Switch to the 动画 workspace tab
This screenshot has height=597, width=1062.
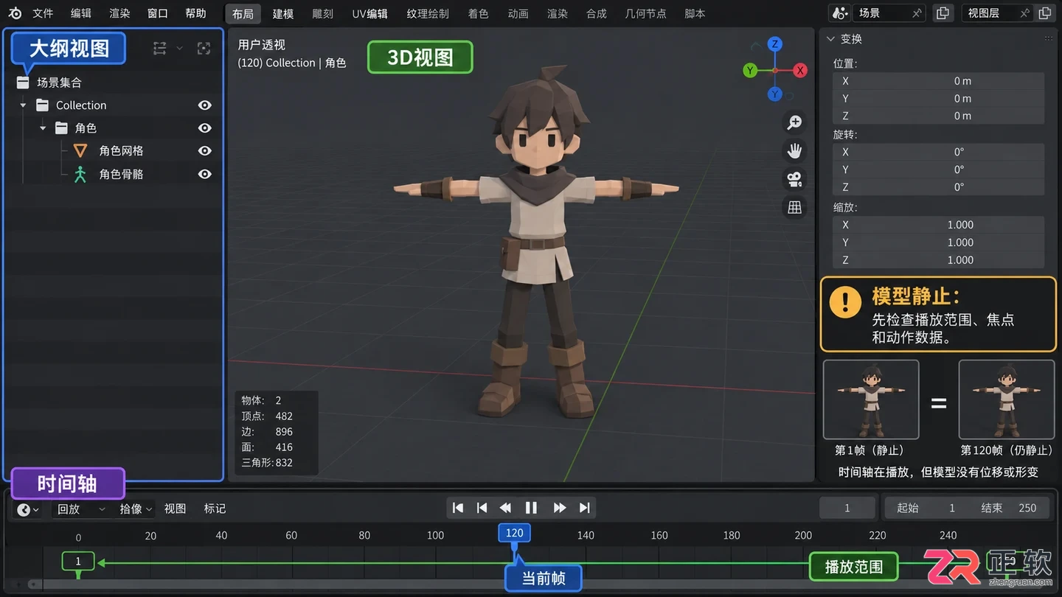pyautogui.click(x=518, y=13)
